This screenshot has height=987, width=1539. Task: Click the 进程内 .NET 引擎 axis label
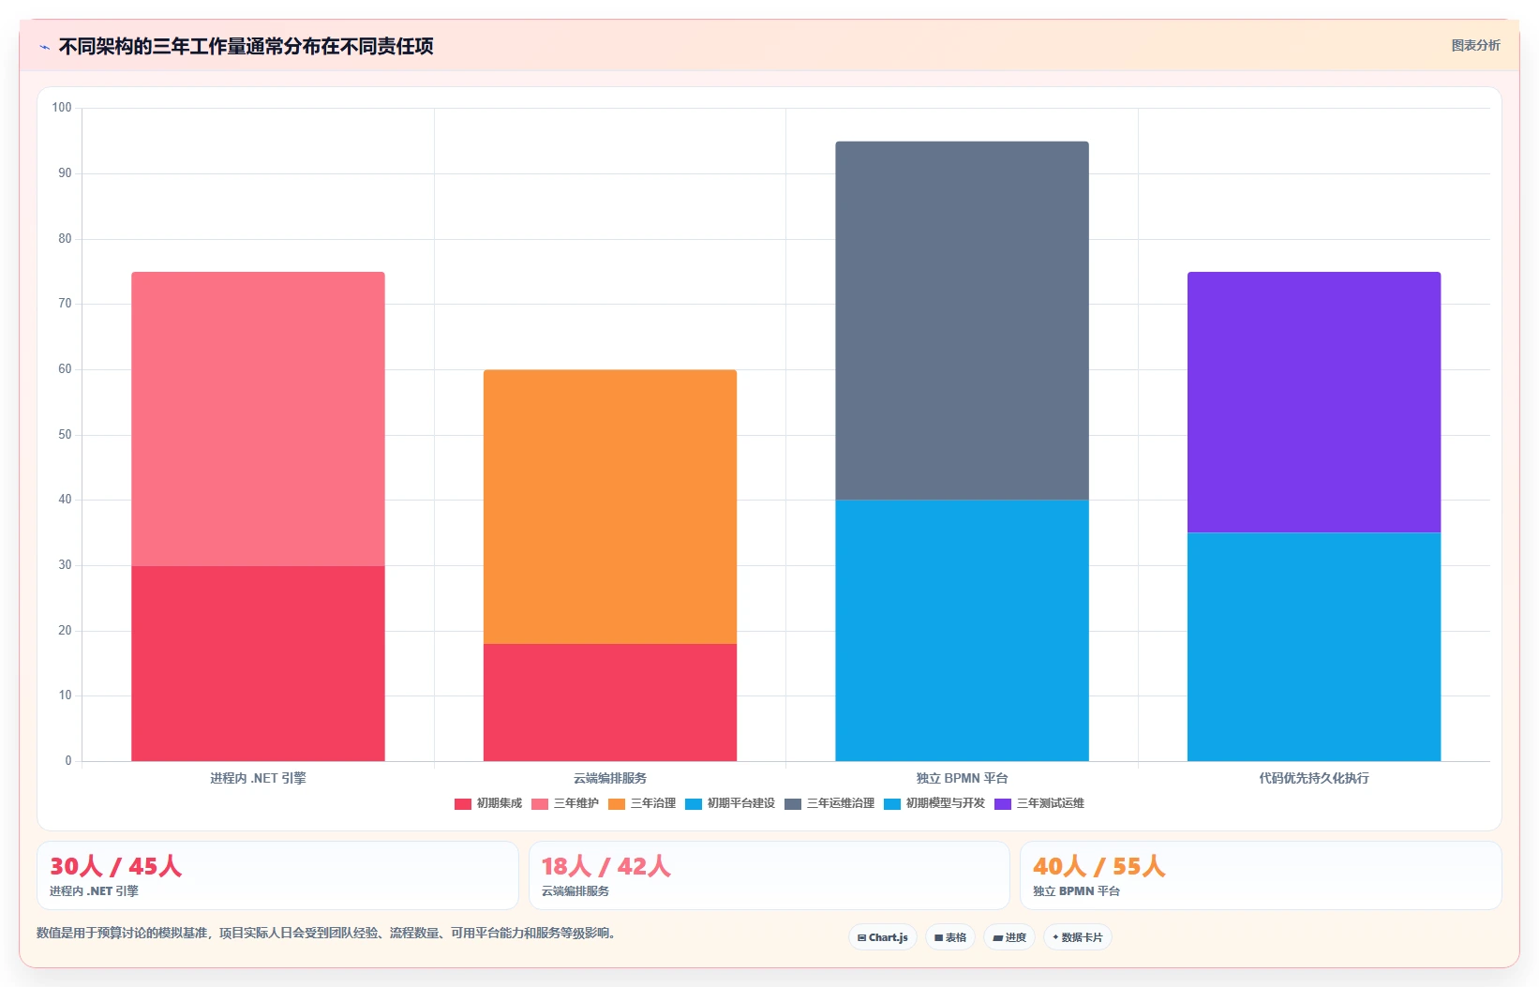click(258, 778)
